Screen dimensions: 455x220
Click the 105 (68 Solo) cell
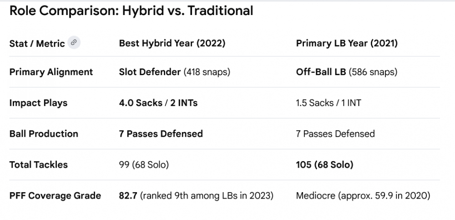[x=324, y=165]
